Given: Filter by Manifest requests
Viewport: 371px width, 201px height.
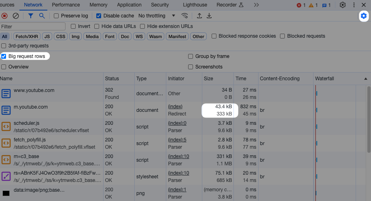Looking at the screenshot, I should pos(177,36).
